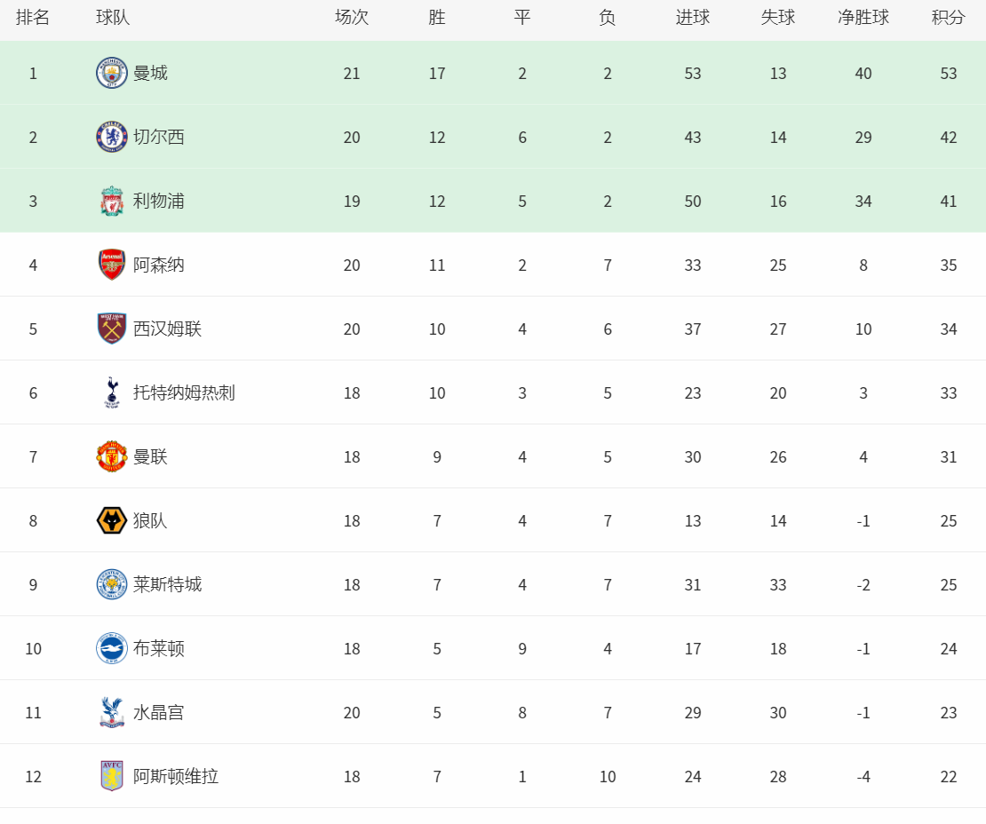The image size is (986, 824).
Task: Select the 进球 column header
Action: point(692,18)
